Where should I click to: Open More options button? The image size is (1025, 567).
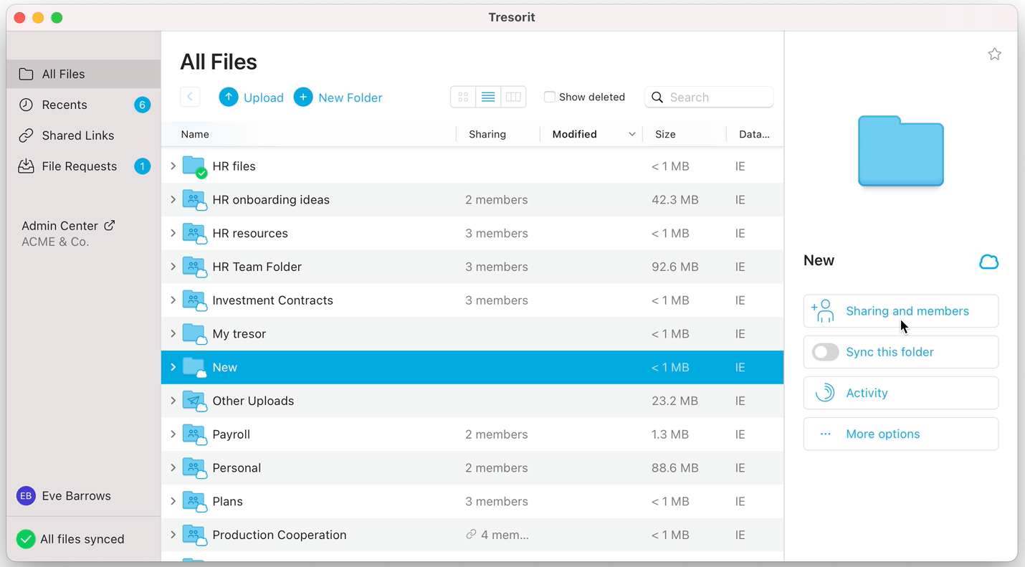(x=901, y=434)
